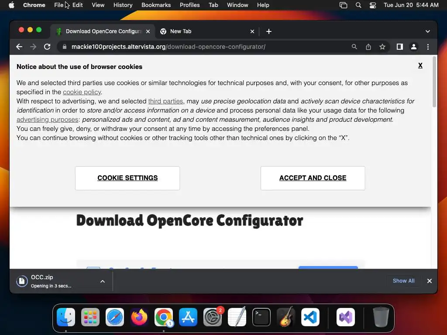Viewport: 447px width, 335px height.
Task: Open OCC.zip download options chevron
Action: [x=103, y=281]
